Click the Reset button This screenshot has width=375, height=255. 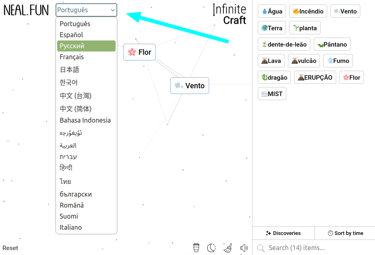(x=10, y=248)
